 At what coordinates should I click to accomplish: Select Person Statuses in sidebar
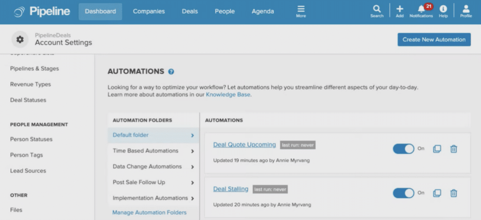pyautogui.click(x=31, y=139)
